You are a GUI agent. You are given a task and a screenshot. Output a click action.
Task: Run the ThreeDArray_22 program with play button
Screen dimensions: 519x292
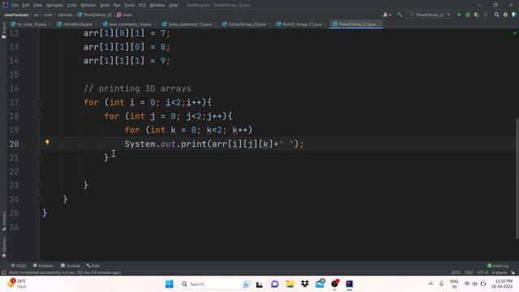(459, 15)
